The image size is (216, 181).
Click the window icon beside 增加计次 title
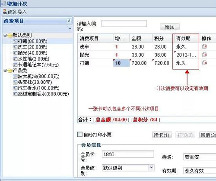[x=3, y=3]
